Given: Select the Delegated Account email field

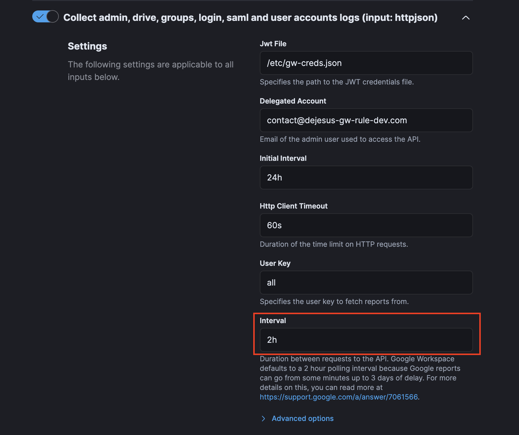Looking at the screenshot, I should point(366,120).
